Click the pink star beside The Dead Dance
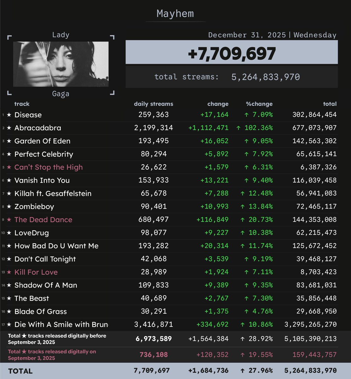351x379 pixels. [9, 220]
